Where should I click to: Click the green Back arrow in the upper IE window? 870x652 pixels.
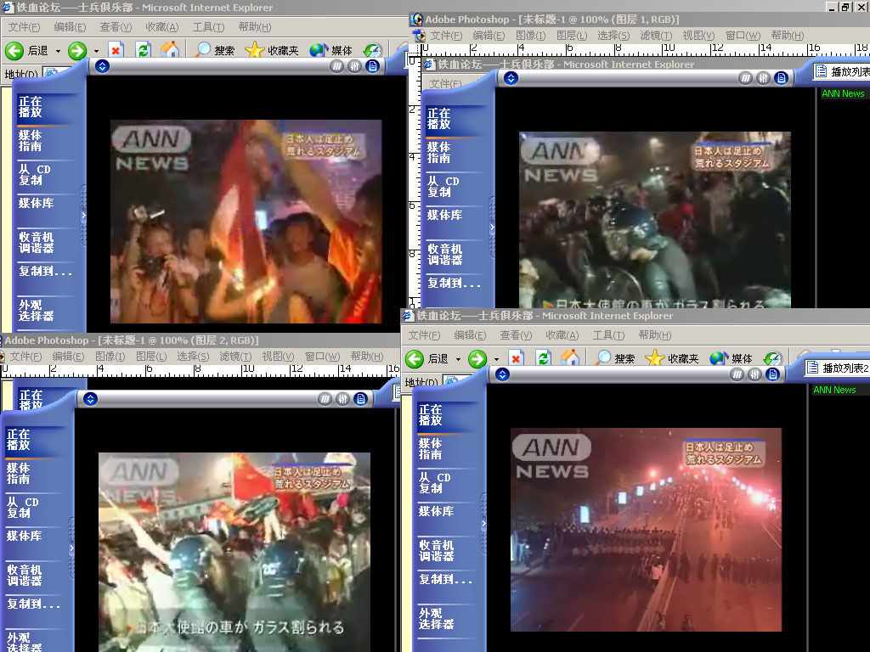[x=14, y=51]
